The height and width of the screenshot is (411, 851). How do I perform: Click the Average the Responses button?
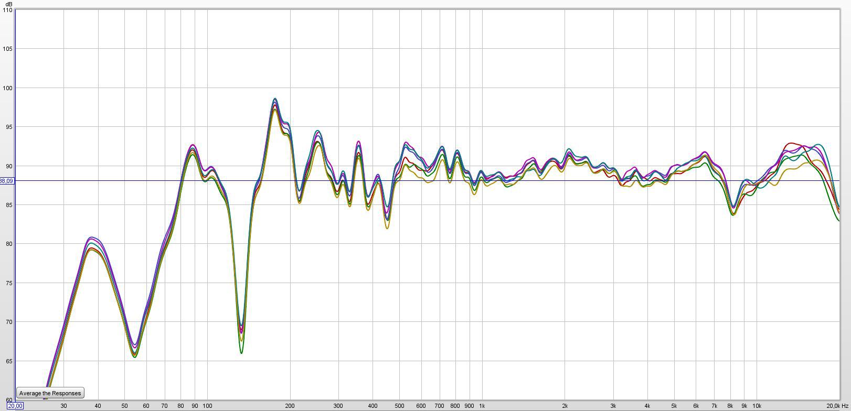click(x=50, y=393)
